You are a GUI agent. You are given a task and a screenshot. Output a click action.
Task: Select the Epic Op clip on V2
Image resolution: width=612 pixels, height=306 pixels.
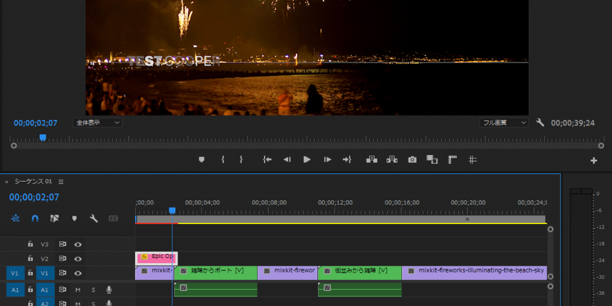157,258
